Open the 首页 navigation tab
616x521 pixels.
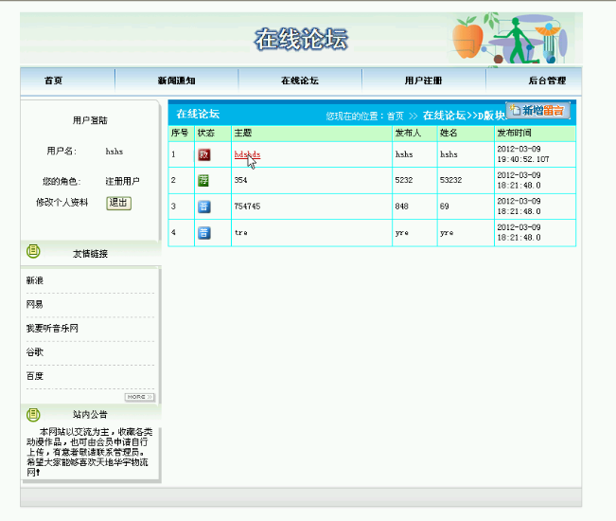coord(53,81)
